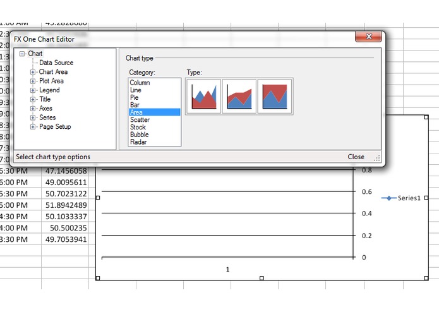Close the FX One Chart Editor window
439x312 pixels.
coord(368,37)
